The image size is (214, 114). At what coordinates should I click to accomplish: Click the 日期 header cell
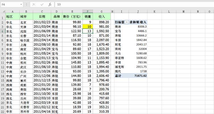pos(42,17)
